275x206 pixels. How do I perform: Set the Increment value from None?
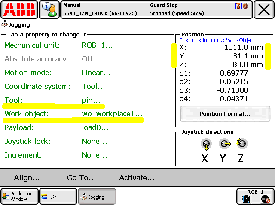point(94,155)
